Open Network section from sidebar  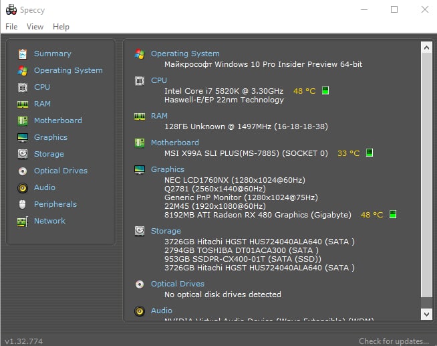[x=49, y=221]
